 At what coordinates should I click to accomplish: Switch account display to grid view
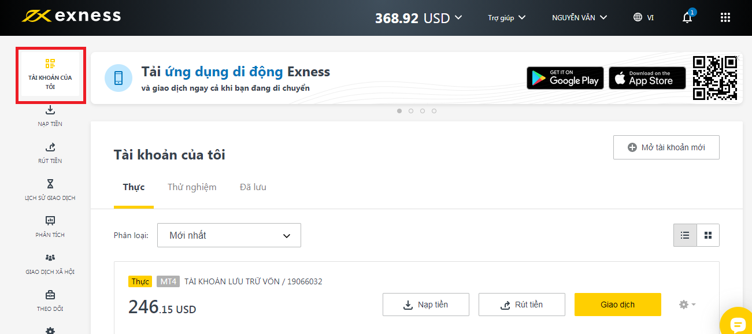708,235
